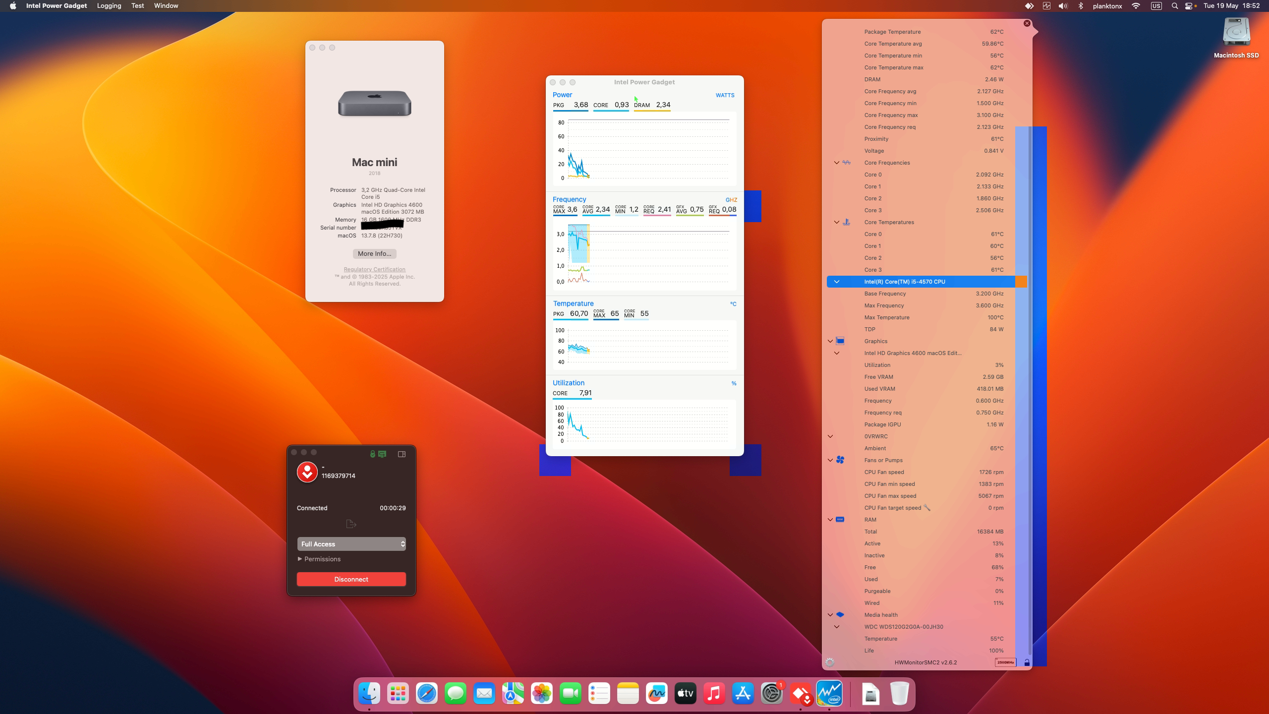The width and height of the screenshot is (1269, 714).
Task: Click the Core Temperatures thermometer icon
Action: click(x=847, y=222)
